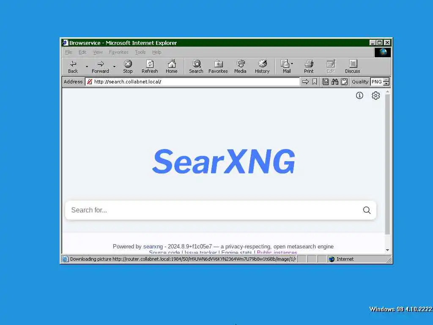Click the 'Address' label
The image size is (433, 325).
(73, 82)
